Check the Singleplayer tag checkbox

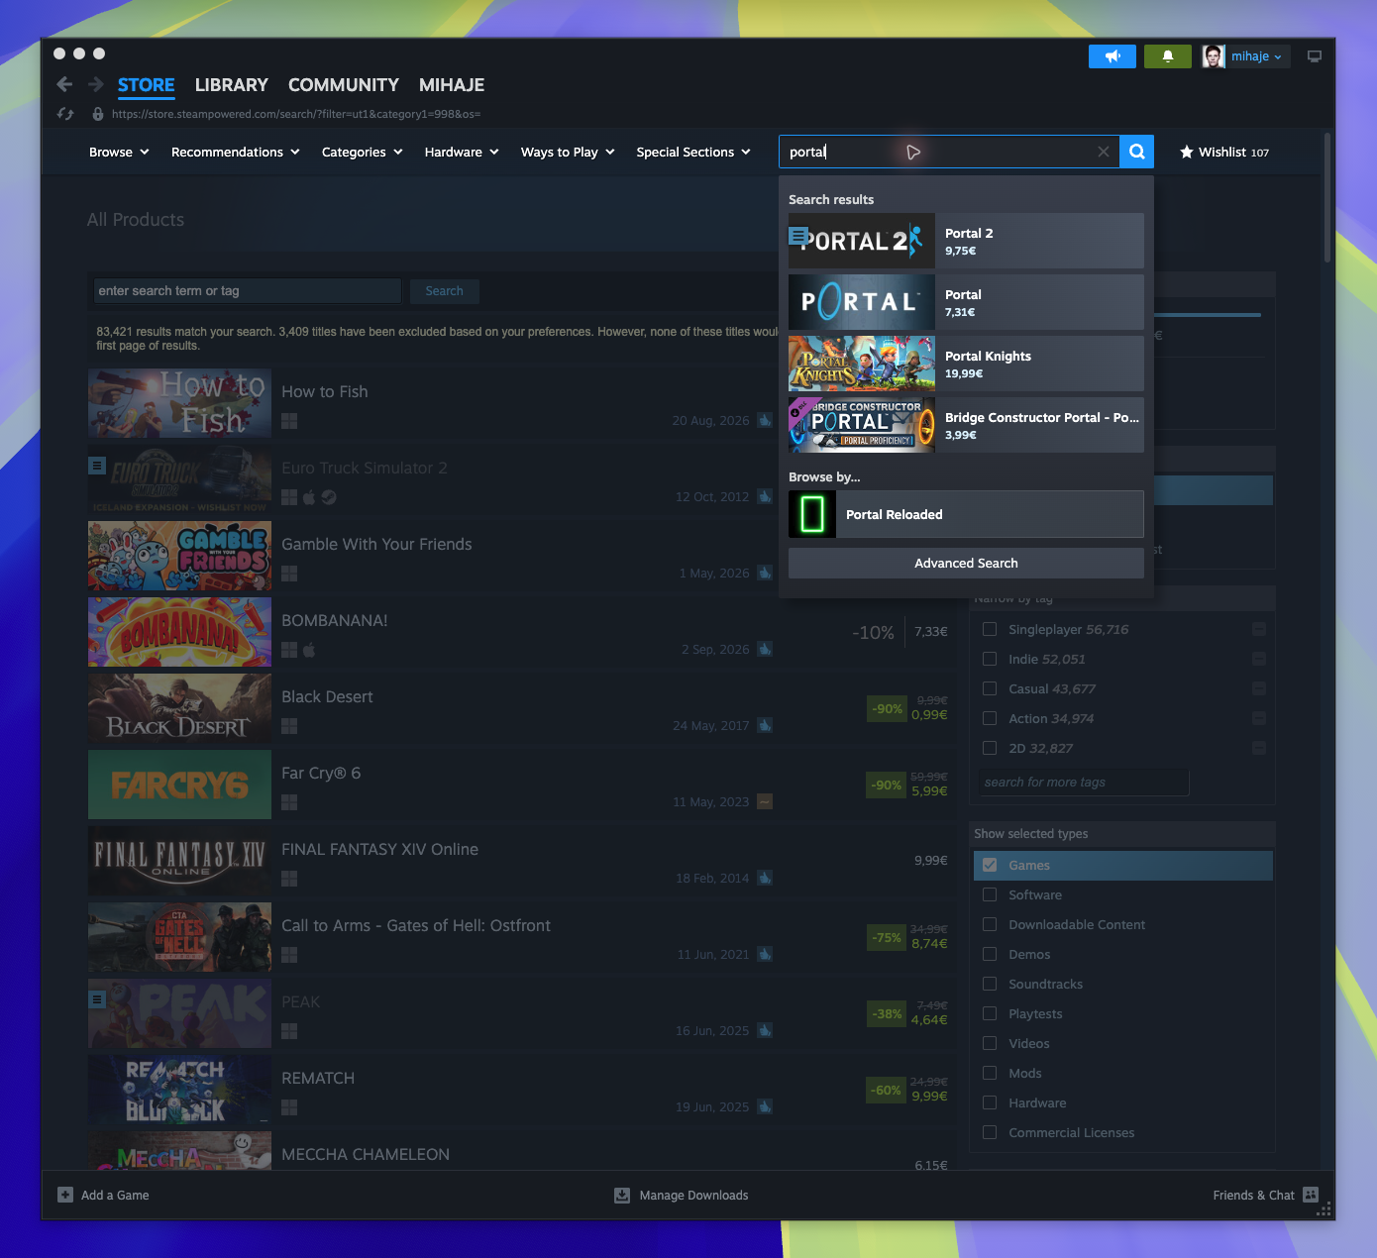[989, 629]
